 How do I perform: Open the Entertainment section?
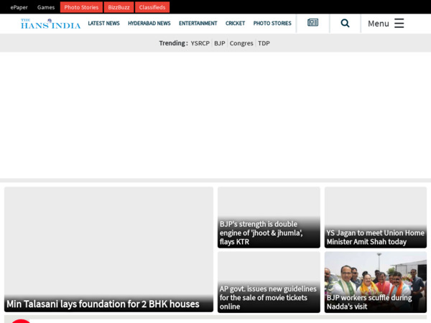coord(198,24)
